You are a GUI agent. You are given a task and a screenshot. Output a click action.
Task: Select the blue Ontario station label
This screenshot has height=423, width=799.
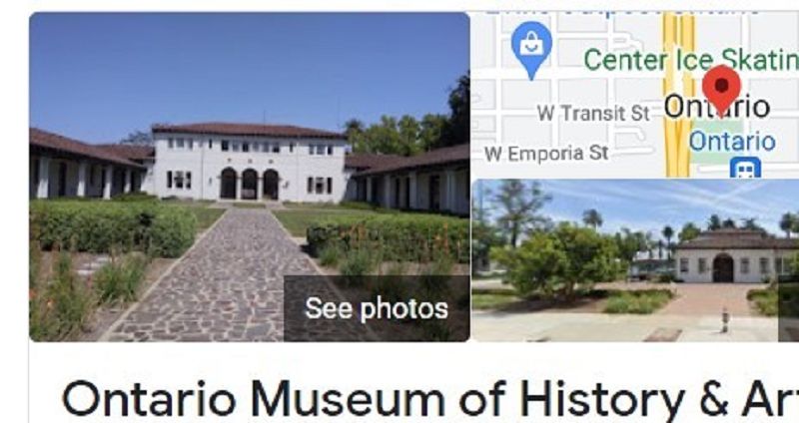click(732, 141)
